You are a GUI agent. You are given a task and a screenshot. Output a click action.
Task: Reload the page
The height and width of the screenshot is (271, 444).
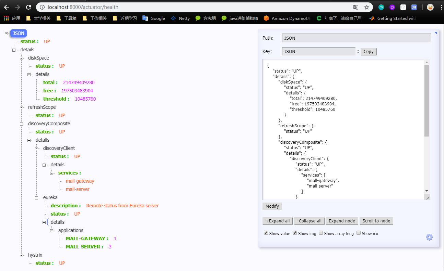[28, 7]
